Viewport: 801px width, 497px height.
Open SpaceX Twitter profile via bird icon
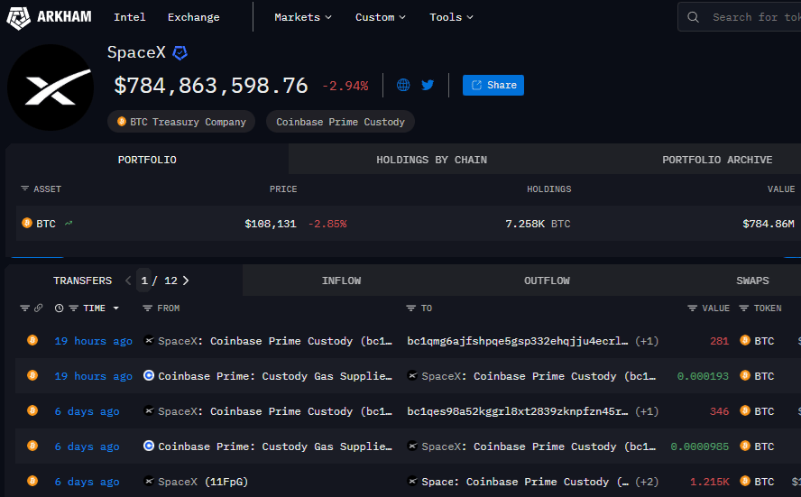(428, 85)
